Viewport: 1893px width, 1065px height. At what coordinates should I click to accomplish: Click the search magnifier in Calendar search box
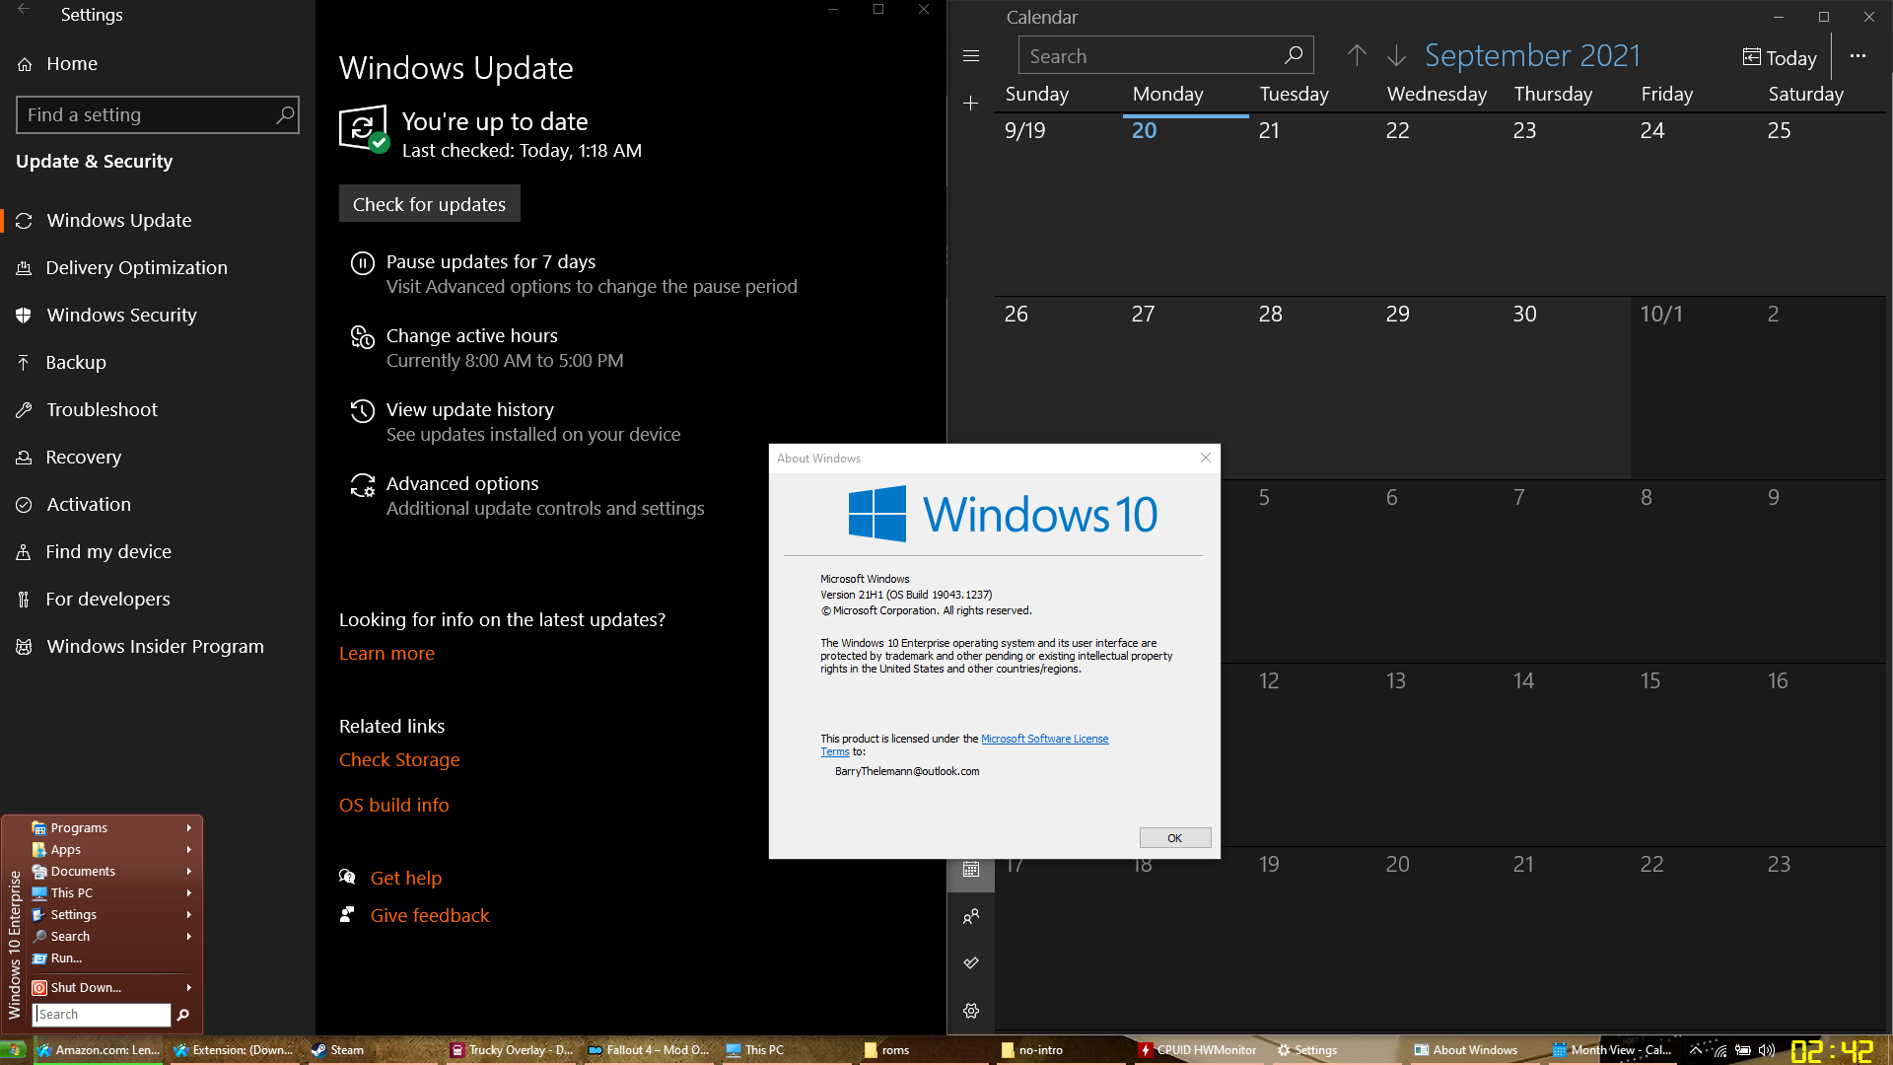click(1294, 56)
